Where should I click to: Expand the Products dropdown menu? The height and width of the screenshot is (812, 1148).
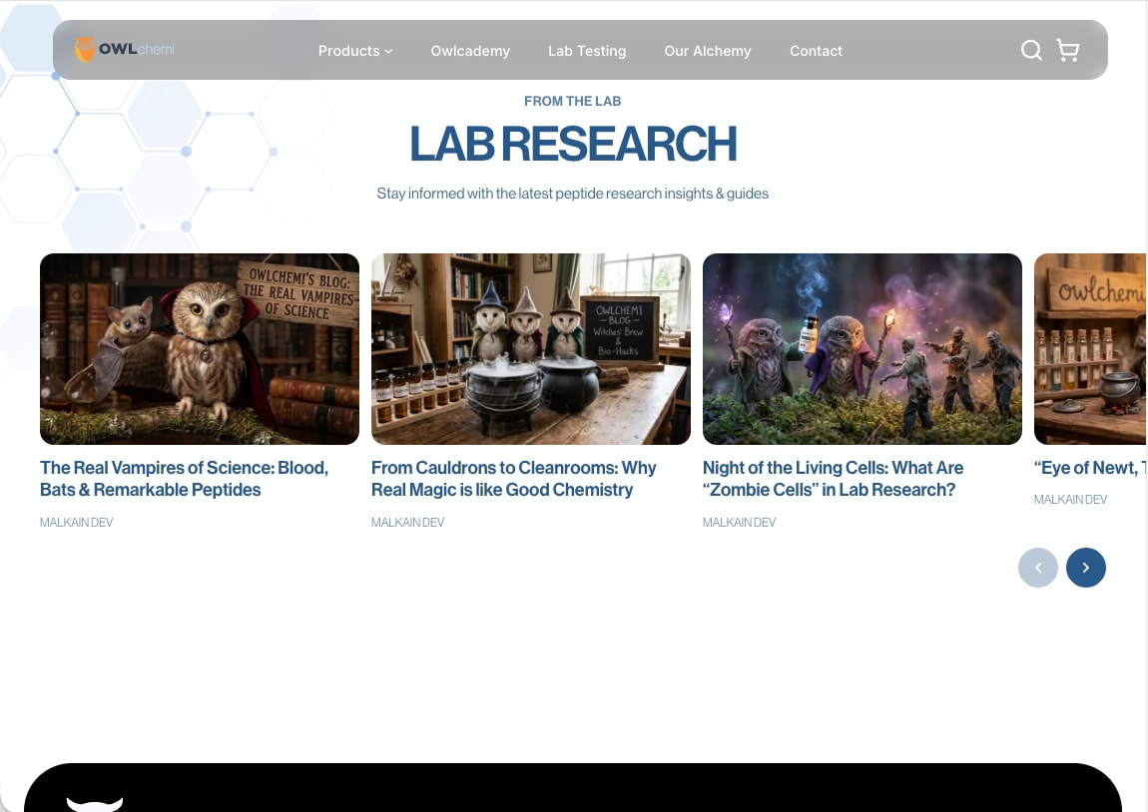355,51
